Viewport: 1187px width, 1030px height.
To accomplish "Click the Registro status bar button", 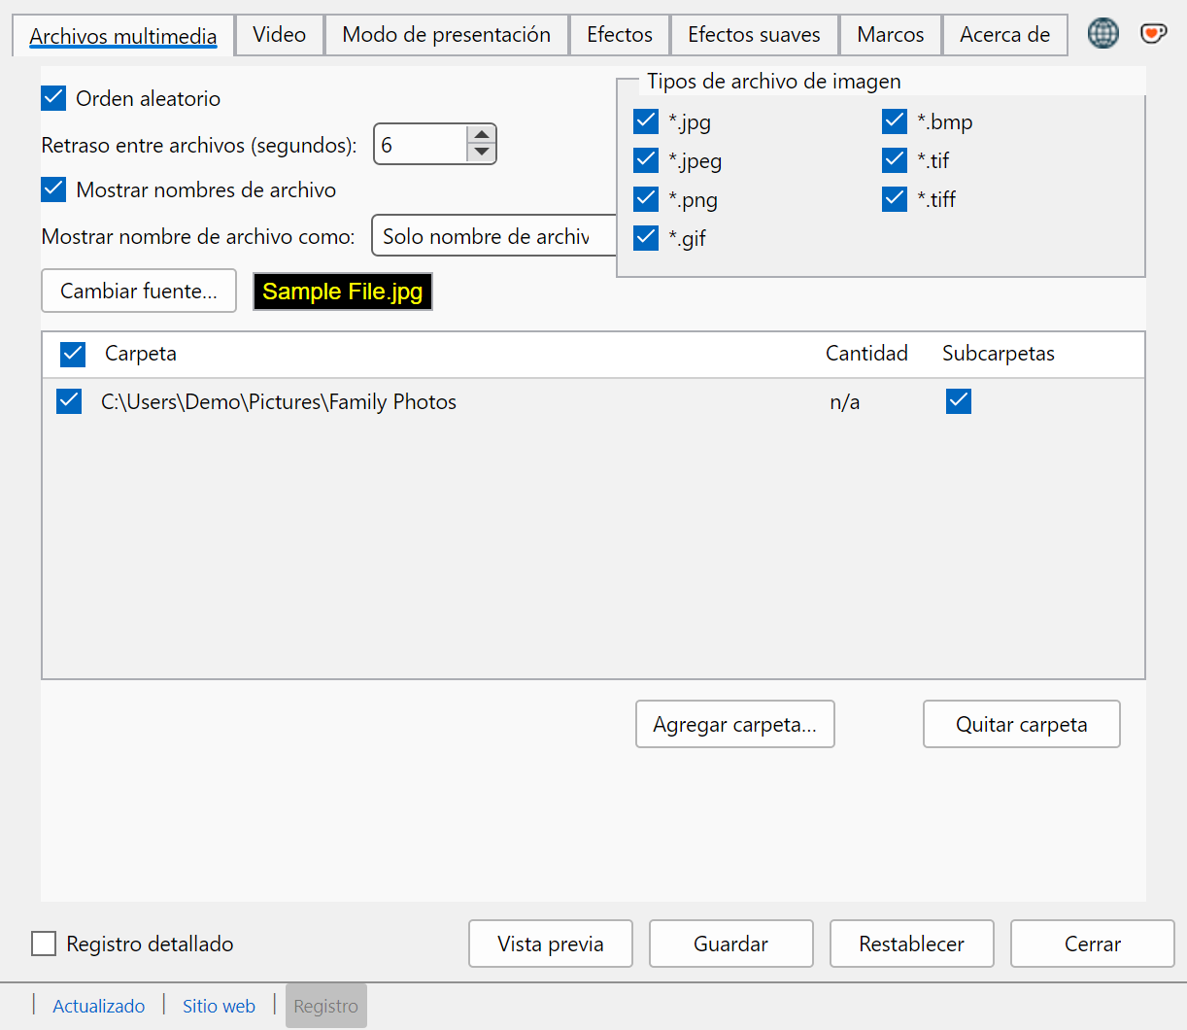I will point(326,1006).
